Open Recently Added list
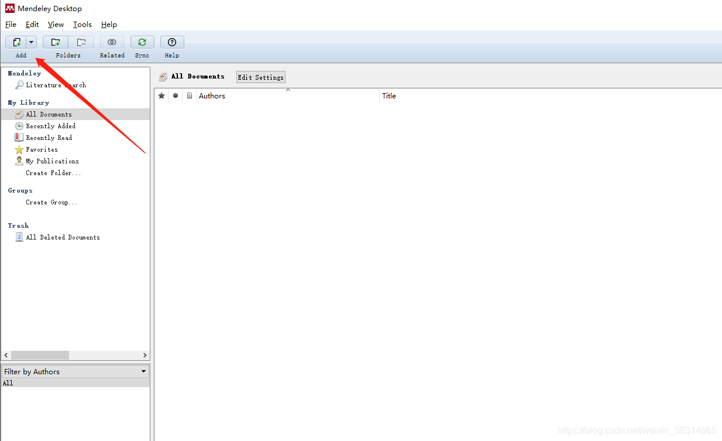This screenshot has width=722, height=441. coord(50,126)
